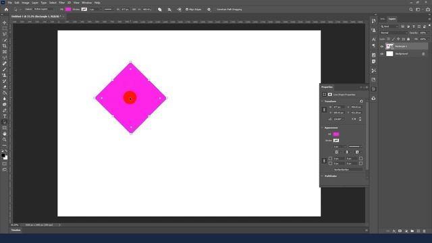Select the Lasso tool
The height and width of the screenshot is (243, 432).
pos(5,34)
